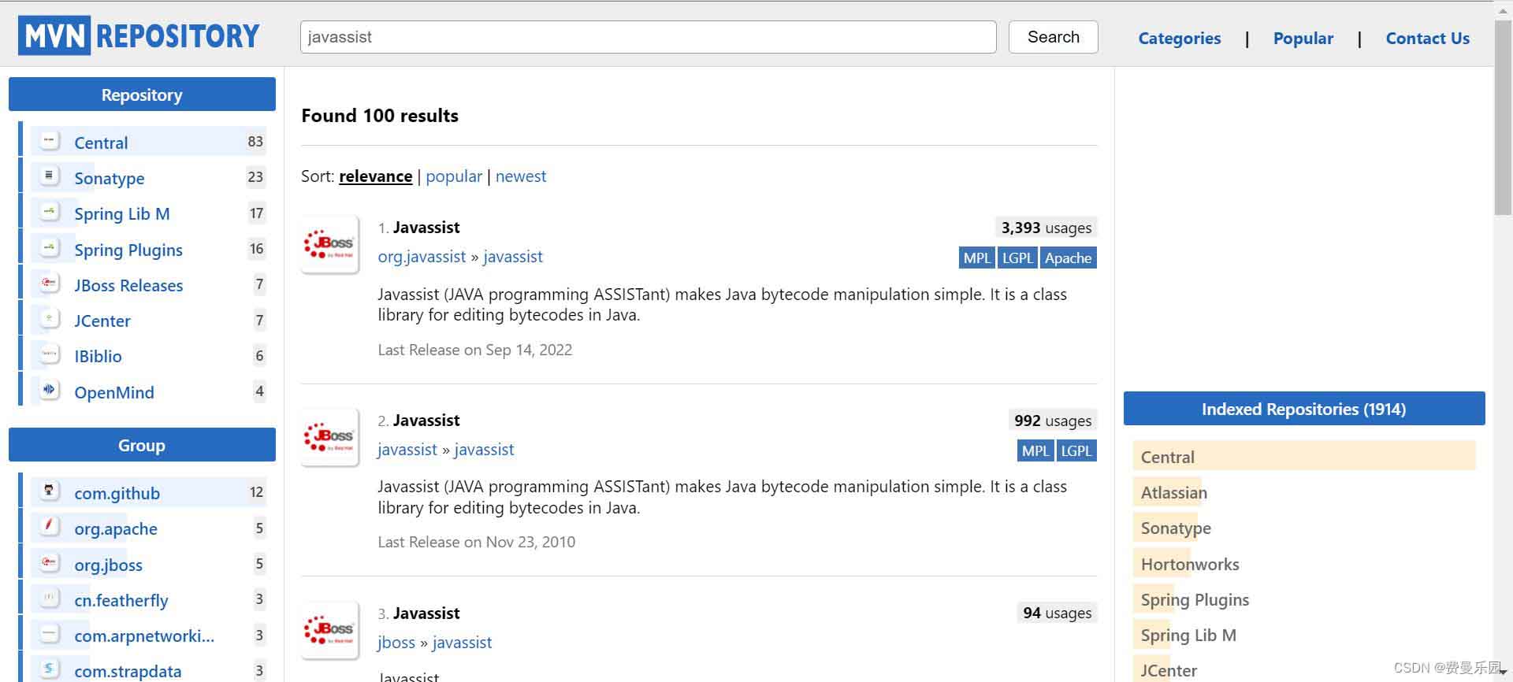Click JBoss logo of result 3 Javassist
Viewport: 1513px width, 682px height.
tap(330, 630)
